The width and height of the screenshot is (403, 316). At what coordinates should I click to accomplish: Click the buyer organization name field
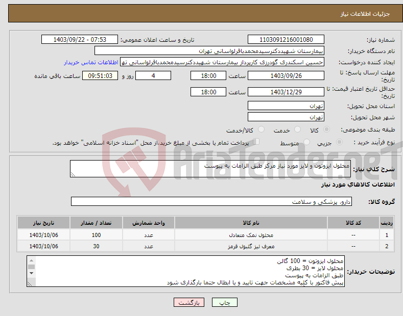(x=209, y=51)
